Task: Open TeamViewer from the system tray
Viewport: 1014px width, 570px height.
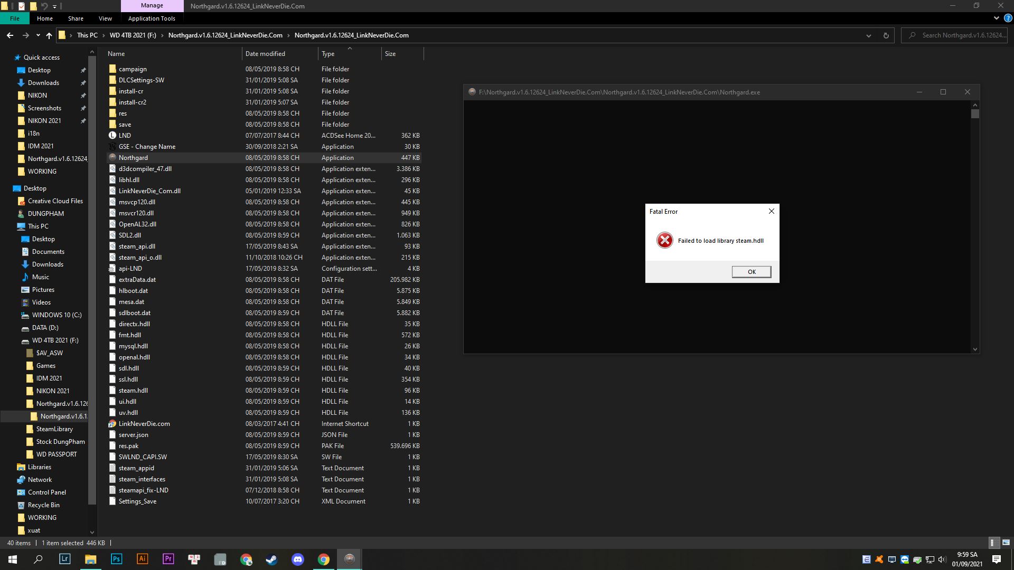Action: [904, 559]
